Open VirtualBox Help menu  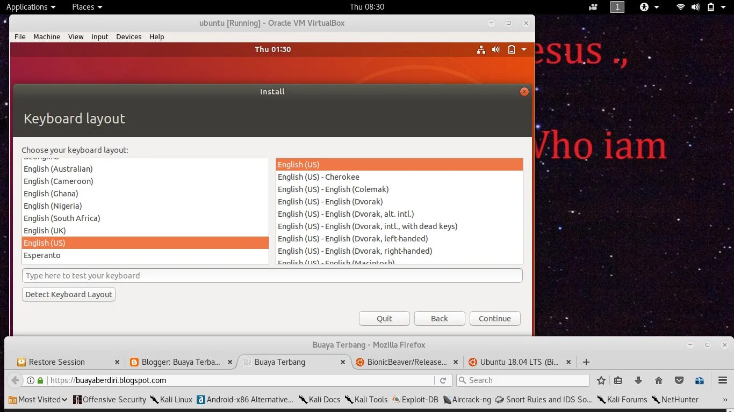[157, 37]
